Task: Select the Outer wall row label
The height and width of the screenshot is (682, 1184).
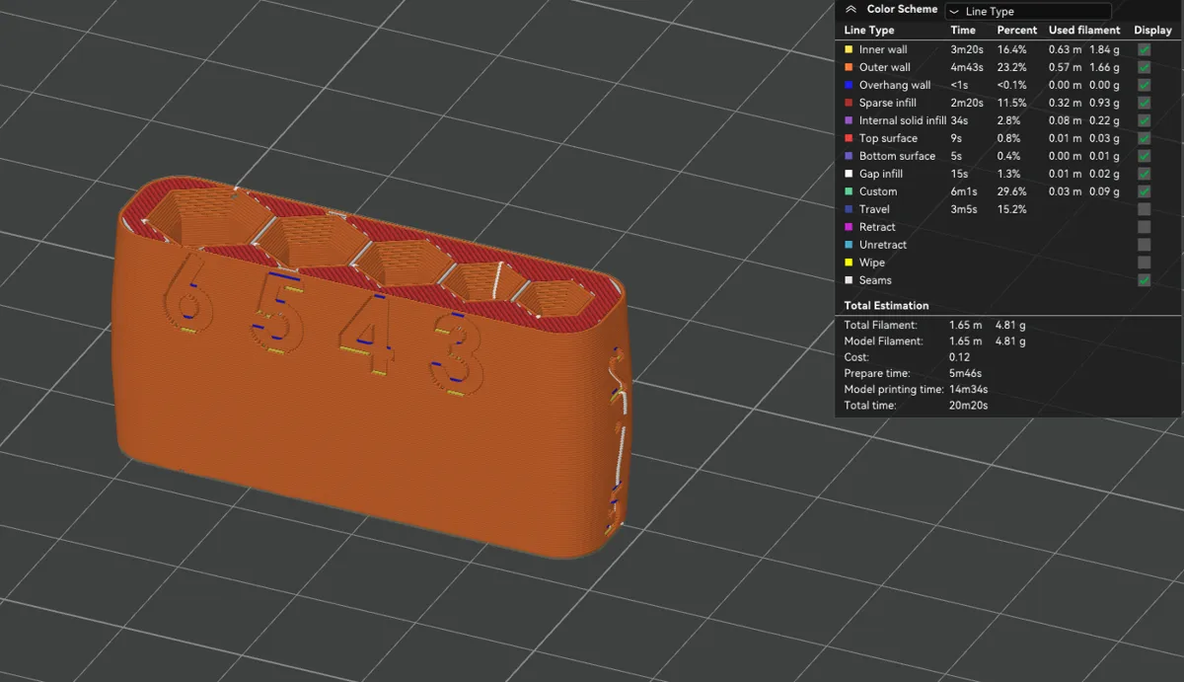Action: click(x=885, y=67)
